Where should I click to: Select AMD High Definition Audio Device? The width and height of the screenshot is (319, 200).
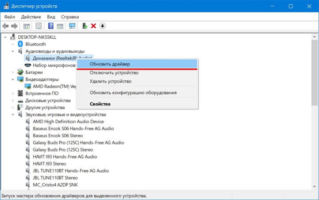pos(68,121)
